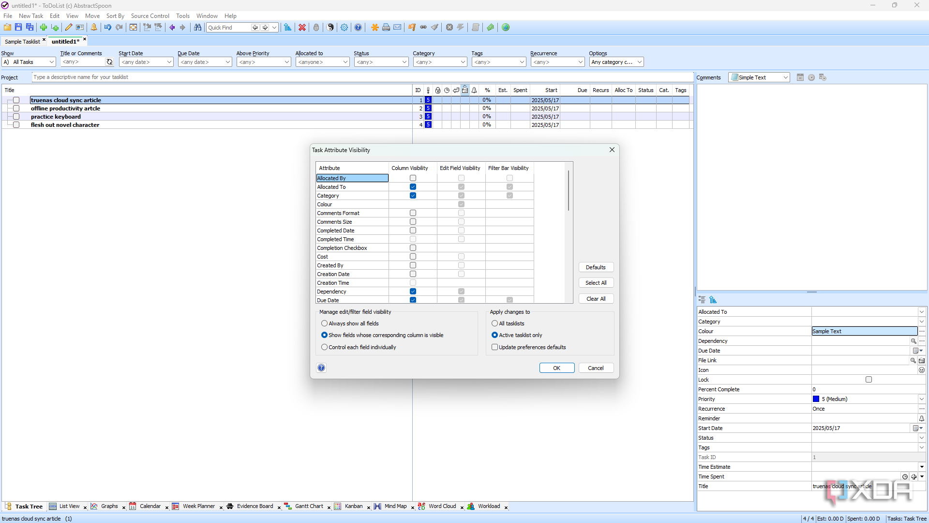Click the bell Reminder icon in toolbar
The width and height of the screenshot is (929, 523).
94,28
